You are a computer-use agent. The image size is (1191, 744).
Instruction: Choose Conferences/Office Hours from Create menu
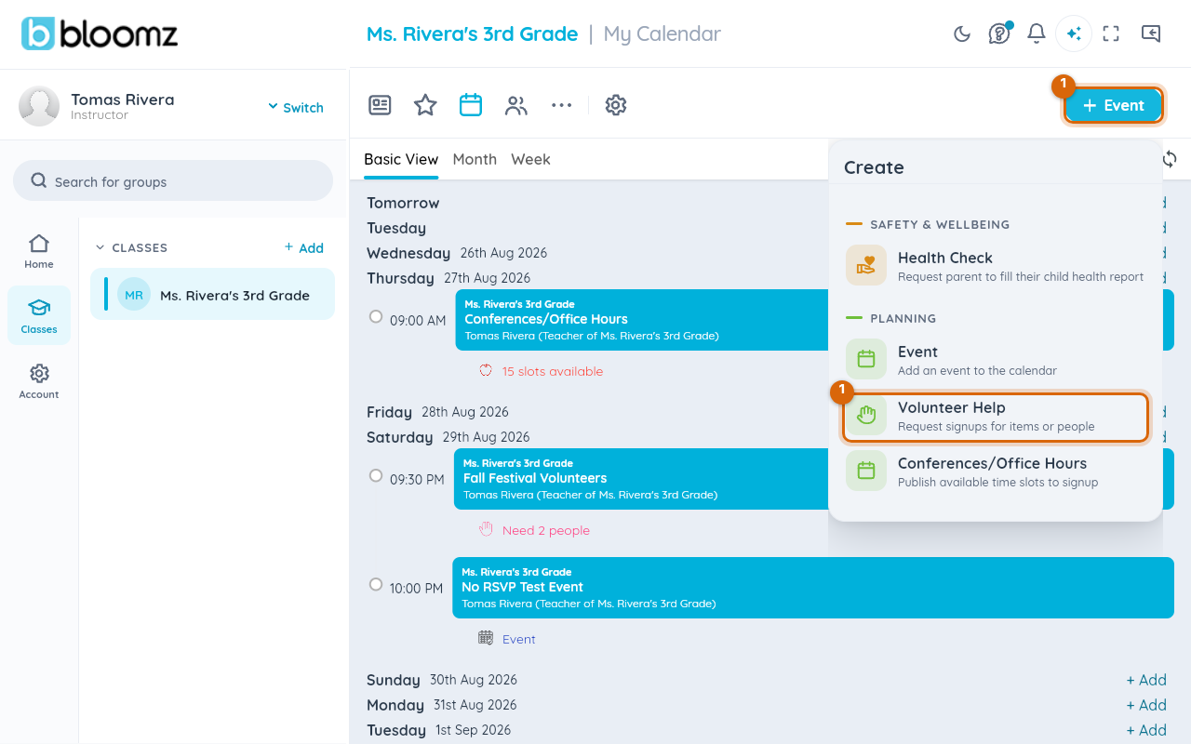[x=996, y=471]
